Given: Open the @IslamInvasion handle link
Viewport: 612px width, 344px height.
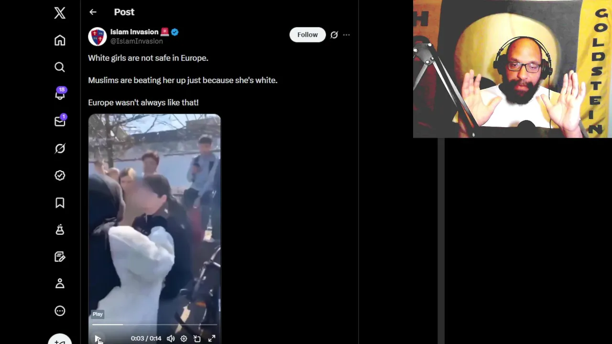Looking at the screenshot, I should 137,41.
